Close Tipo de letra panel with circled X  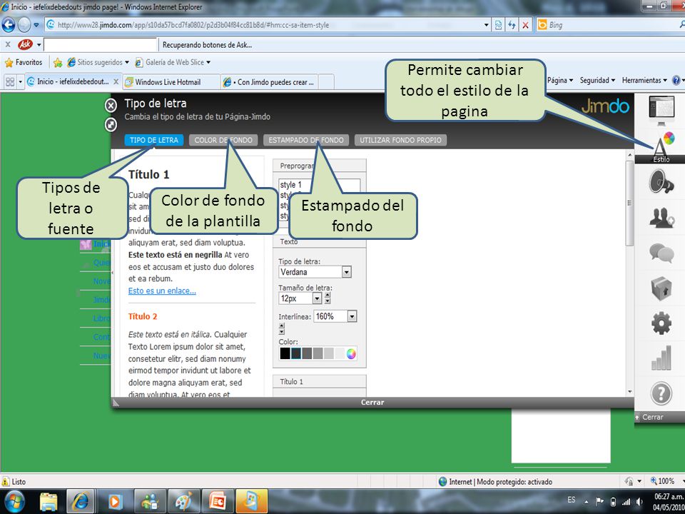point(111,106)
